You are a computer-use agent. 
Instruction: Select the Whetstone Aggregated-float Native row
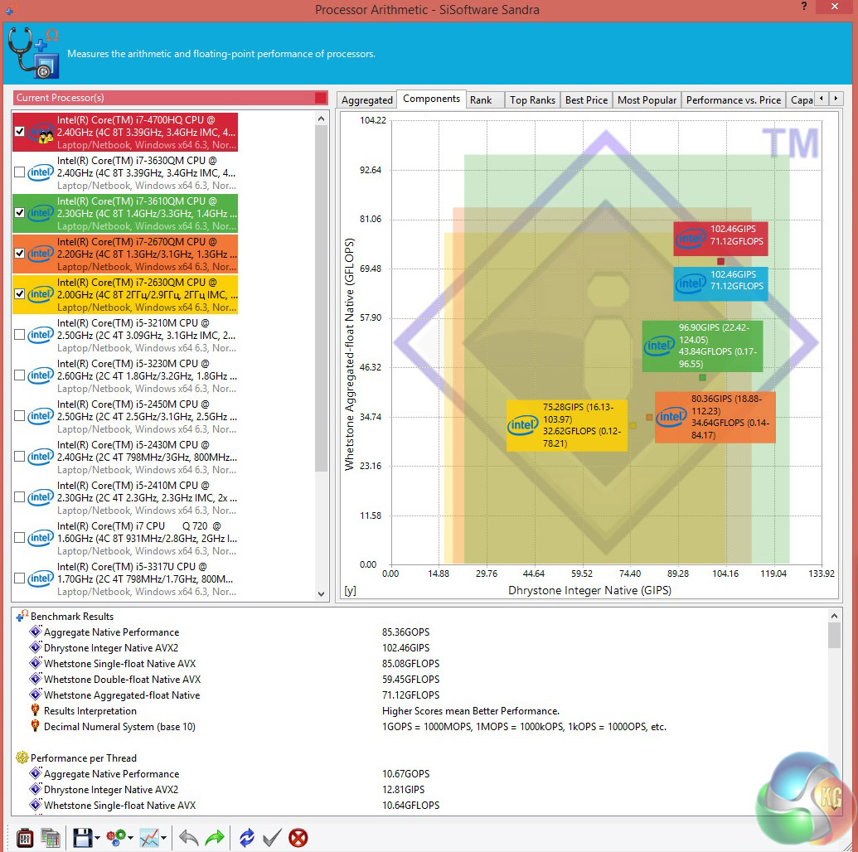pyautogui.click(x=421, y=695)
